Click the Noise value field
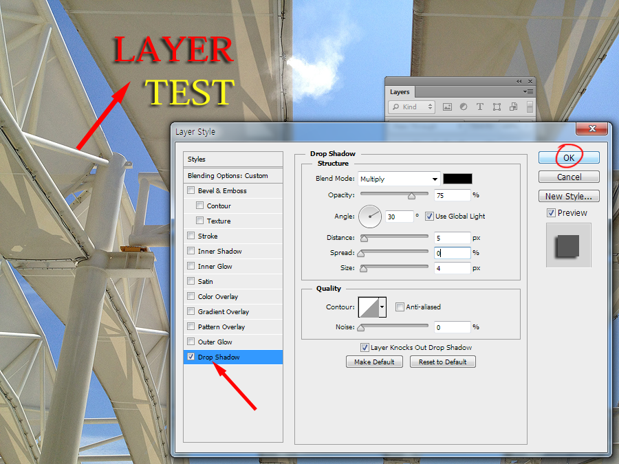 tap(453, 327)
